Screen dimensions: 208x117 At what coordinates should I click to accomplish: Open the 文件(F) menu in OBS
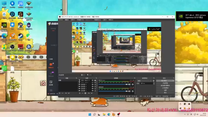(x=61, y=20)
